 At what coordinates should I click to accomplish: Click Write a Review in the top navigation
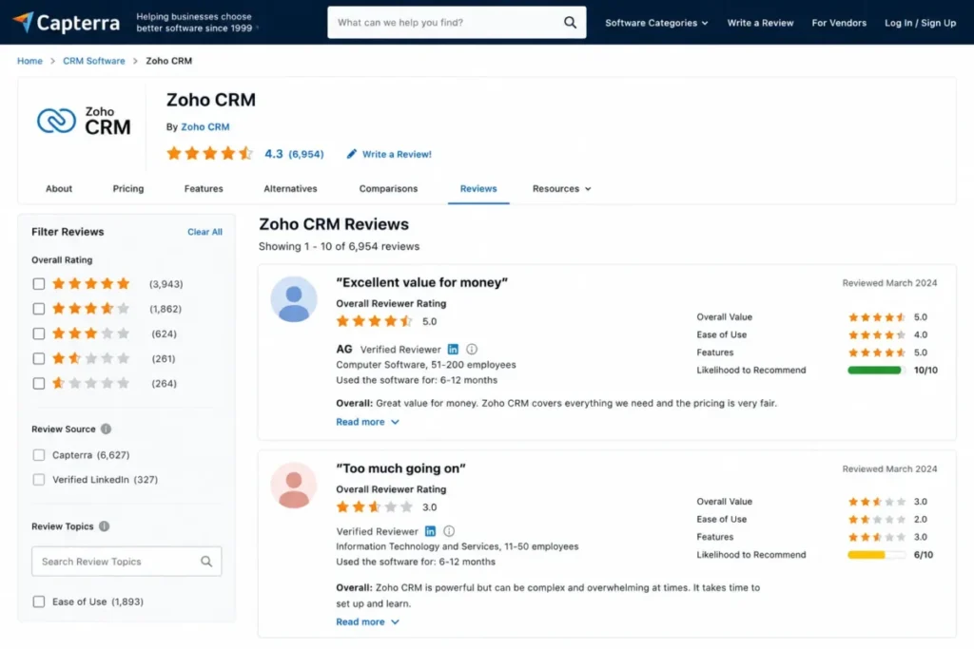(x=760, y=23)
